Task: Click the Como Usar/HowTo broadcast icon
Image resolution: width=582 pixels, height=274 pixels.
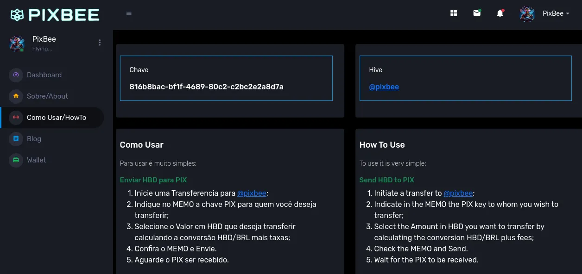Action: pos(16,118)
